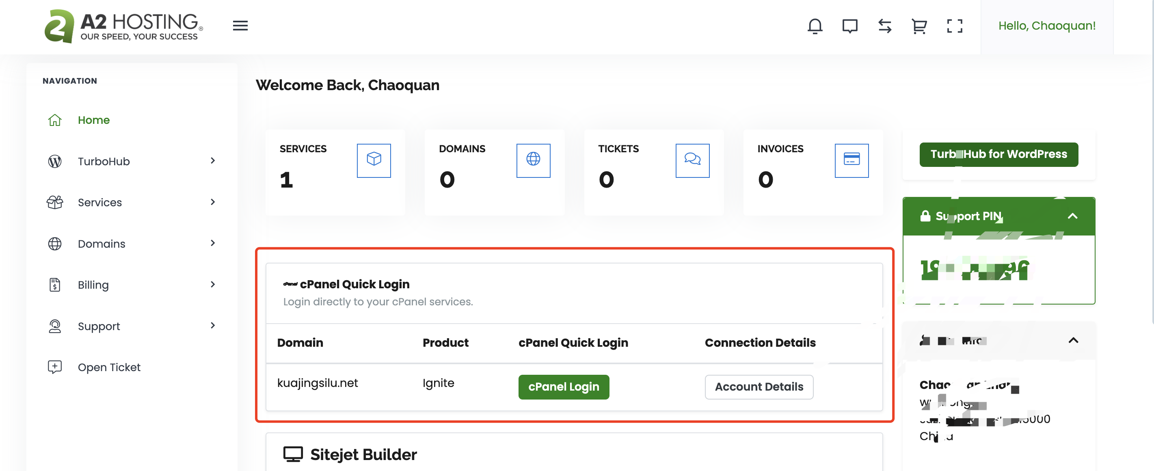Open the shopping cart icon
Viewport: 1154px width, 471px height.
pyautogui.click(x=919, y=26)
